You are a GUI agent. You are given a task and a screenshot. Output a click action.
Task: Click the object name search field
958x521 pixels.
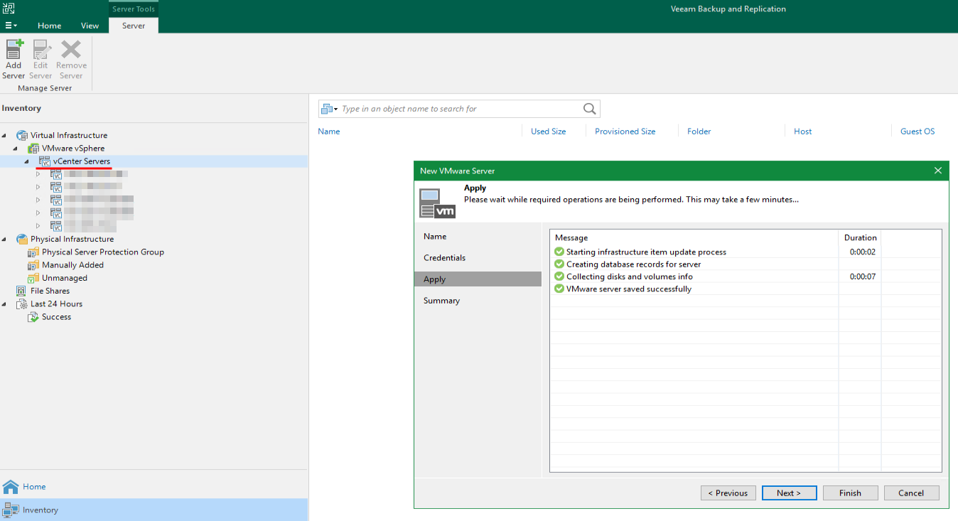[461, 109]
